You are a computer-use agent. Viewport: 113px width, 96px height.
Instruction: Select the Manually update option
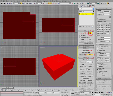98,73
